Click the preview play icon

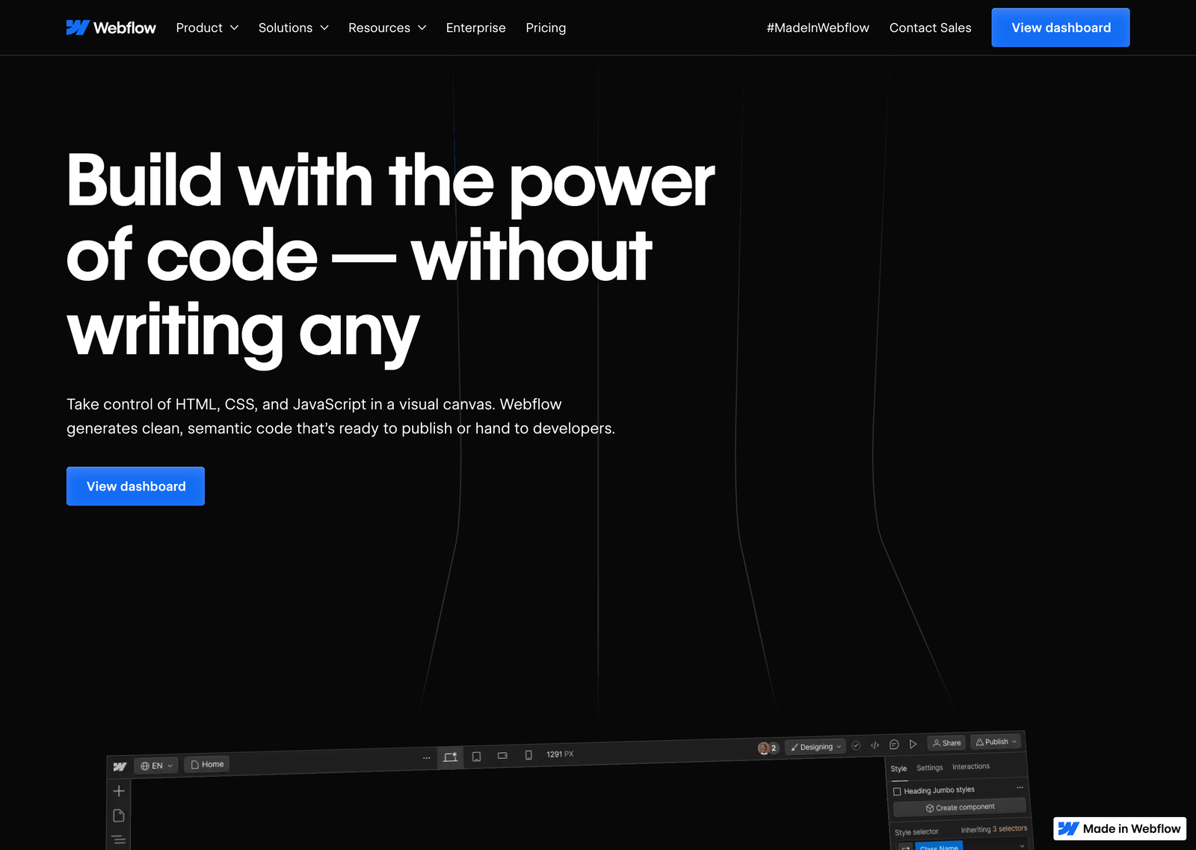913,744
